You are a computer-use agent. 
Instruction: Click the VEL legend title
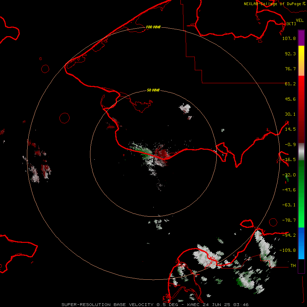pos(299,20)
